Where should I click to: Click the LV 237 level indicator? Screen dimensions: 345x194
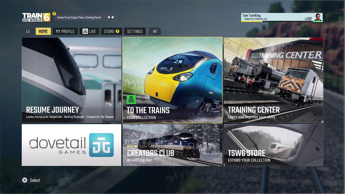pos(308,19)
